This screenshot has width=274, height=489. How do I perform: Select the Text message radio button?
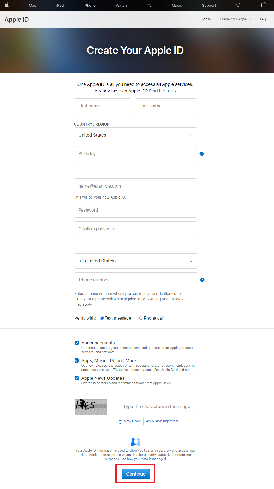102,318
